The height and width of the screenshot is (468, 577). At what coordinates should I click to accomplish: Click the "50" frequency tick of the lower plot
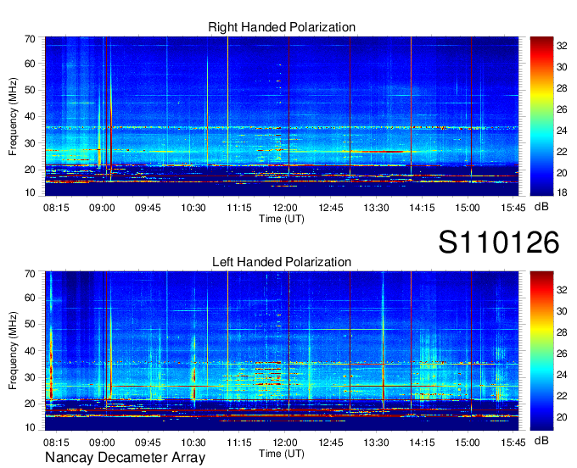pos(30,324)
